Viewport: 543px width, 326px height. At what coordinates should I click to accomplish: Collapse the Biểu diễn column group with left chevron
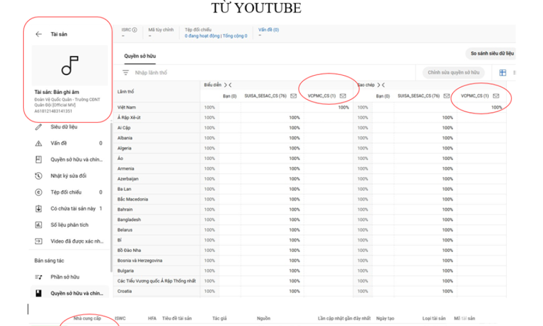pos(230,85)
